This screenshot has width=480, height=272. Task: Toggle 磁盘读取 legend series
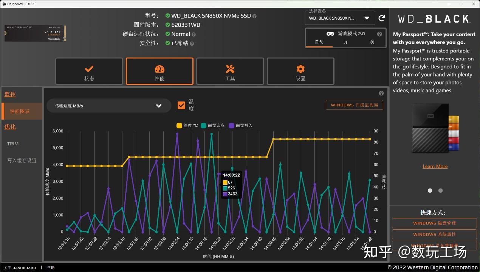point(213,125)
